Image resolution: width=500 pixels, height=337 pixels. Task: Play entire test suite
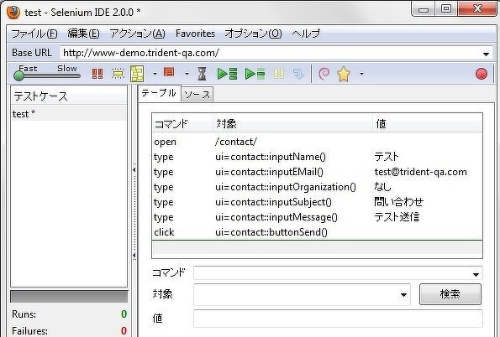point(227,74)
